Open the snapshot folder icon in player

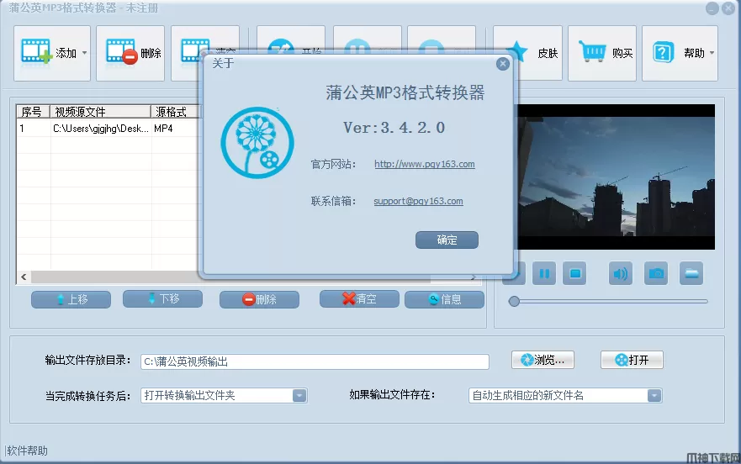click(x=691, y=273)
